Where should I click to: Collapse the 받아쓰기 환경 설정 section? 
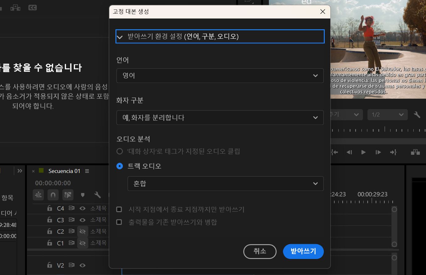coord(120,37)
